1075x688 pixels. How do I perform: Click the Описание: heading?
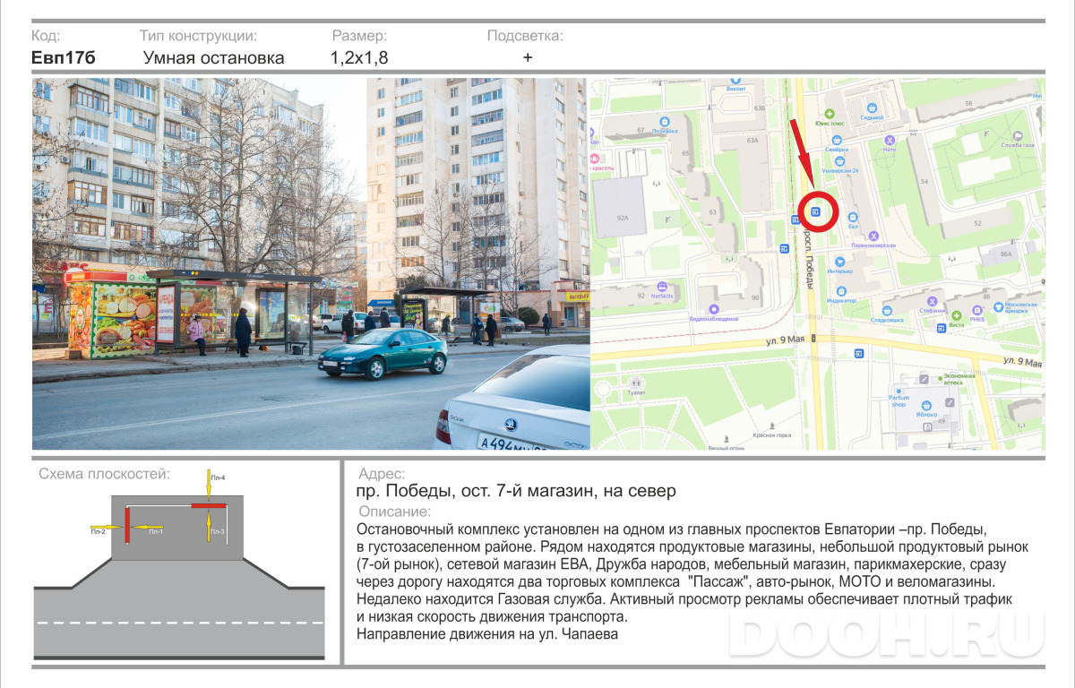[x=394, y=512]
